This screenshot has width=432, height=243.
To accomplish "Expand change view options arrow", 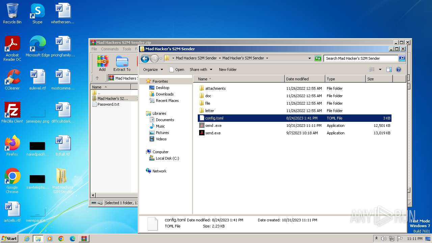I will point(380,70).
